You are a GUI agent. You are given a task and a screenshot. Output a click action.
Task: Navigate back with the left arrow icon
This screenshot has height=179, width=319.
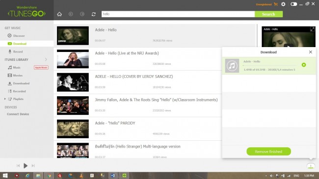click(71, 14)
